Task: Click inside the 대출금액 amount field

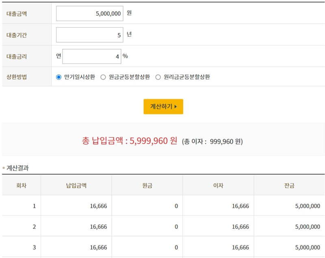Action: (90, 13)
